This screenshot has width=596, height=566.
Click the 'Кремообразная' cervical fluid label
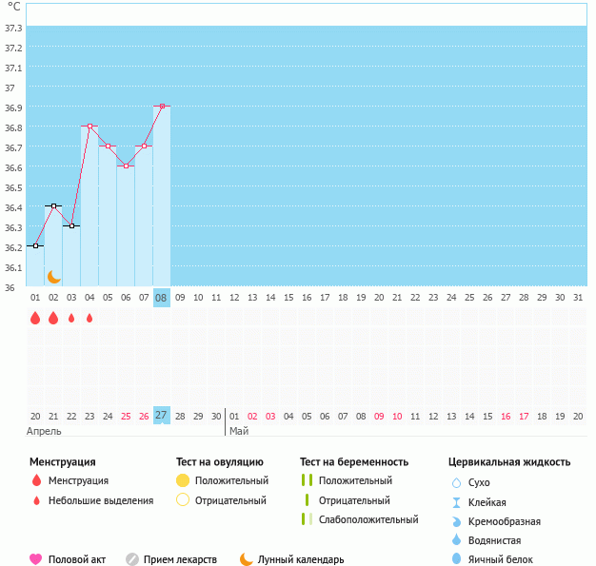[505, 521]
